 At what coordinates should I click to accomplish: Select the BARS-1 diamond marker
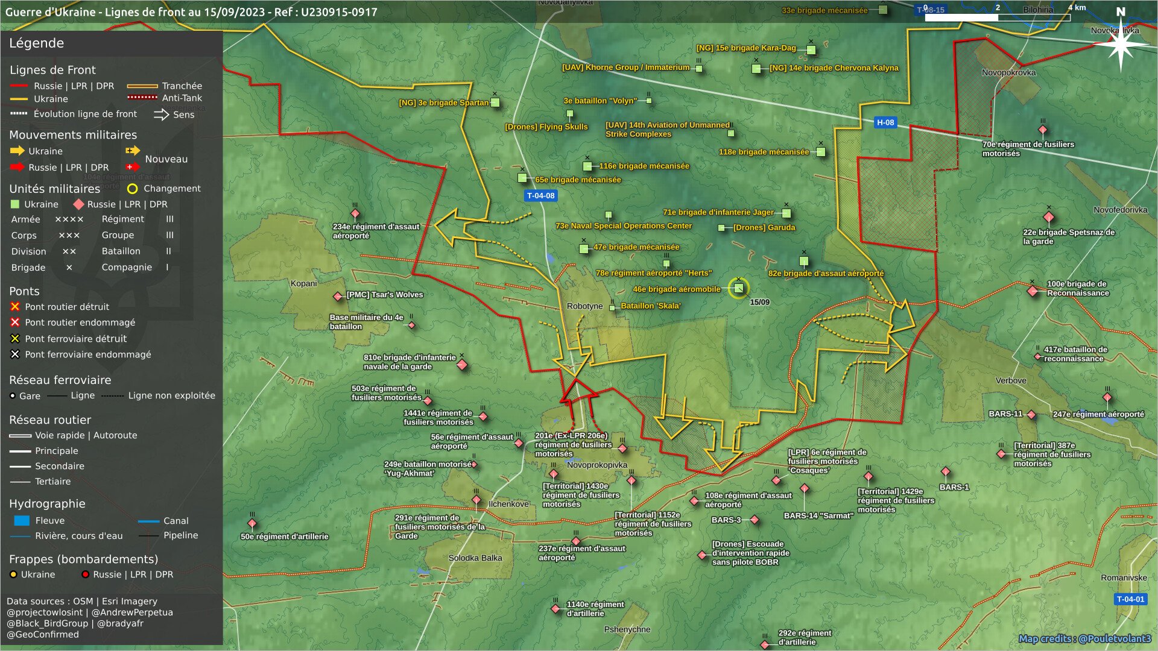946,471
